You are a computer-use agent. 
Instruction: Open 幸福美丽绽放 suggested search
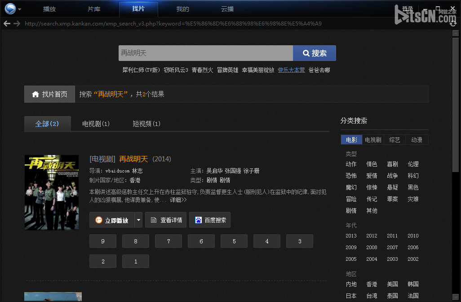pos(258,70)
